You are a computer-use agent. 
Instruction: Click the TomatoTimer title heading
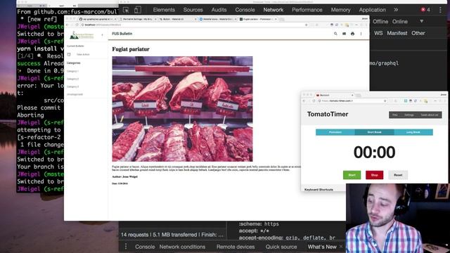[x=328, y=114]
